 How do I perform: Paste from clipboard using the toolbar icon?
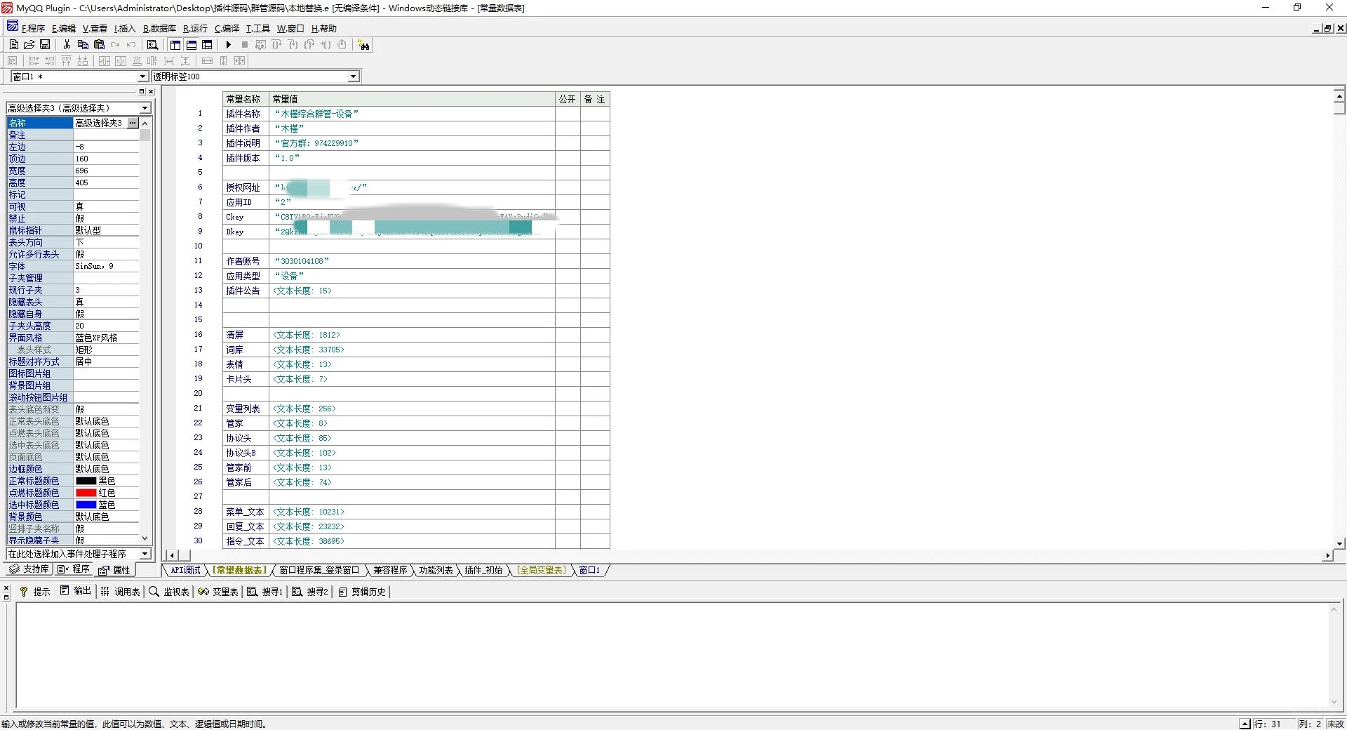[x=99, y=45]
